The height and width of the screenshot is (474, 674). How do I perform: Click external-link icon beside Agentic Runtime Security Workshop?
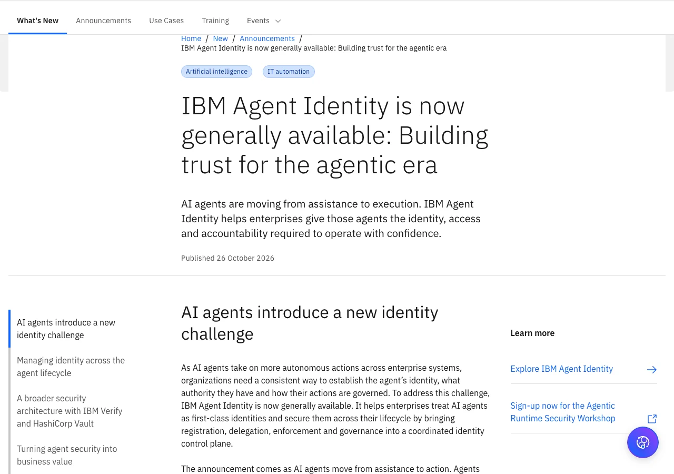tap(652, 419)
